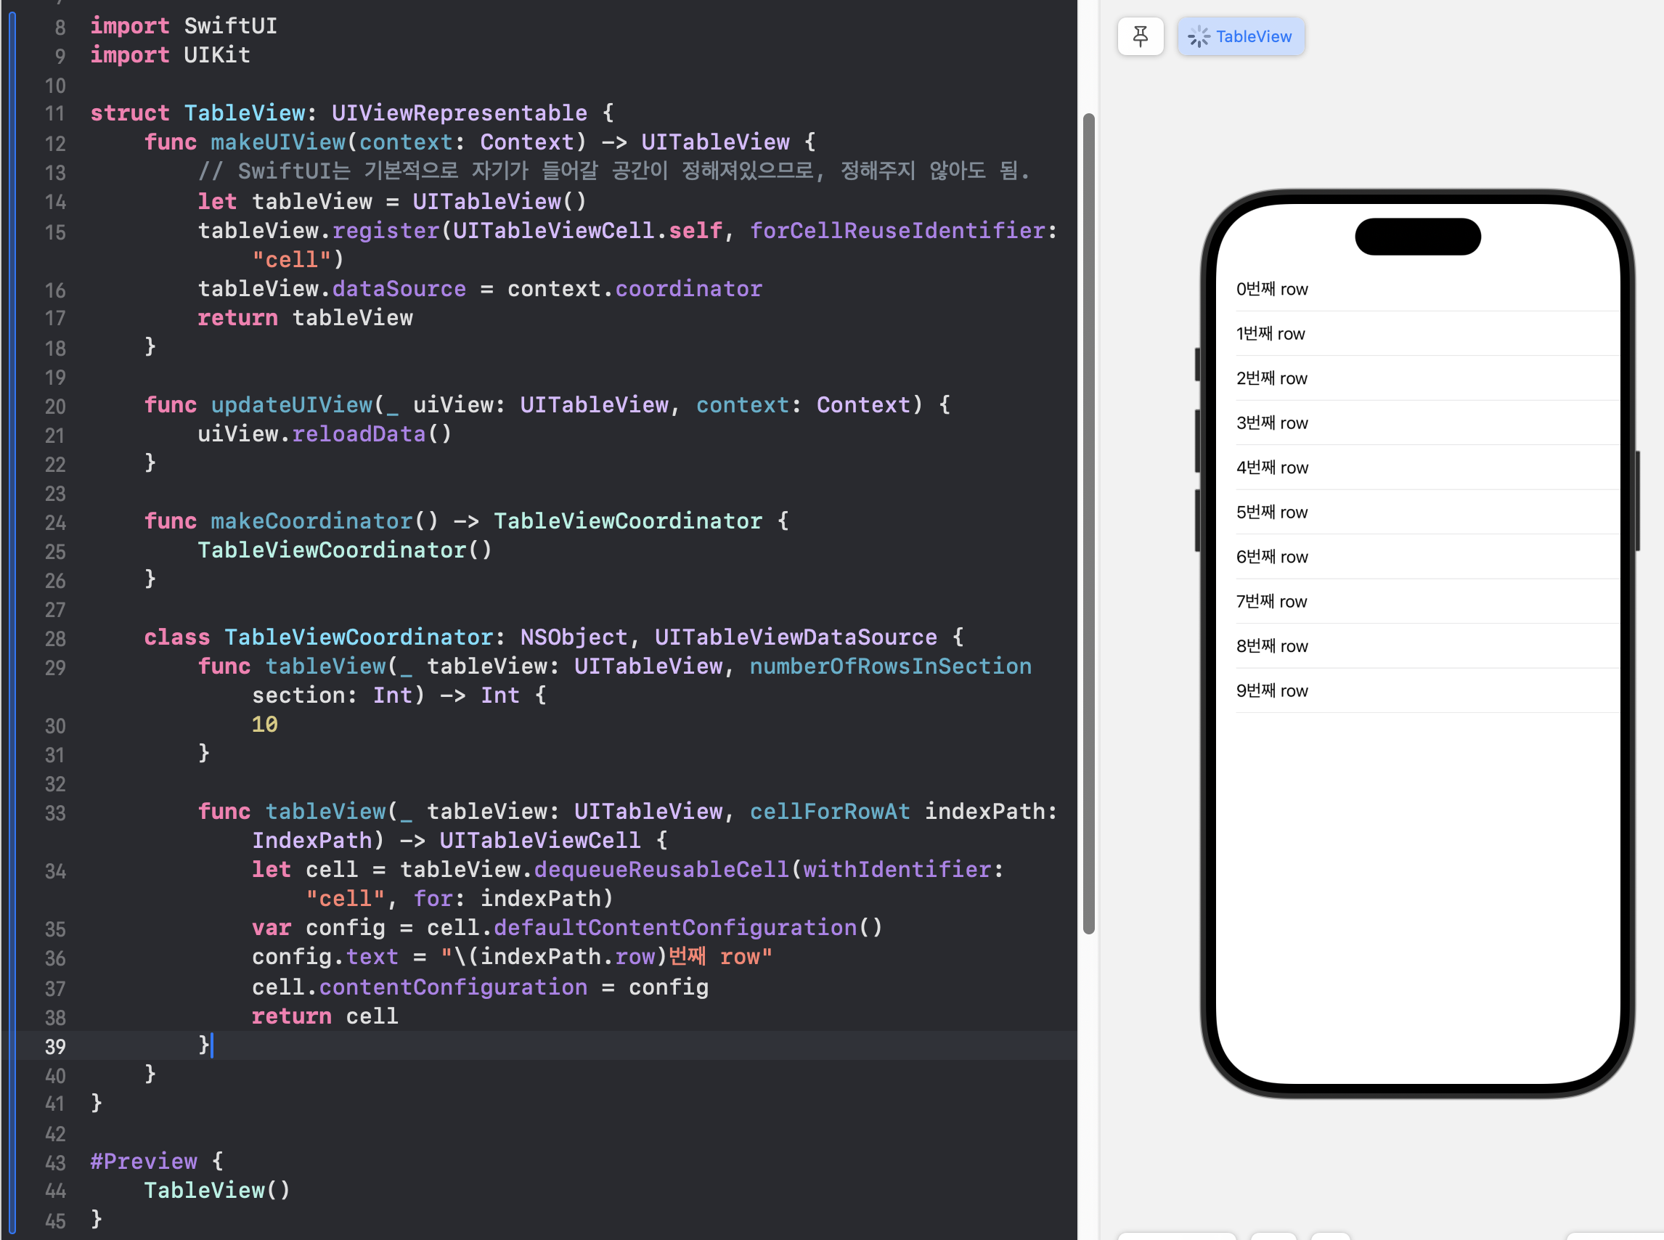Click the Korean comment on line 13
Image resolution: width=1664 pixels, height=1240 pixels.
tap(613, 171)
